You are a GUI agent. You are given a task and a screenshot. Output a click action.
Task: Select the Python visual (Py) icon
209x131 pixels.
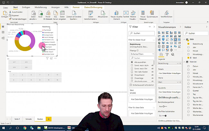point(176,46)
